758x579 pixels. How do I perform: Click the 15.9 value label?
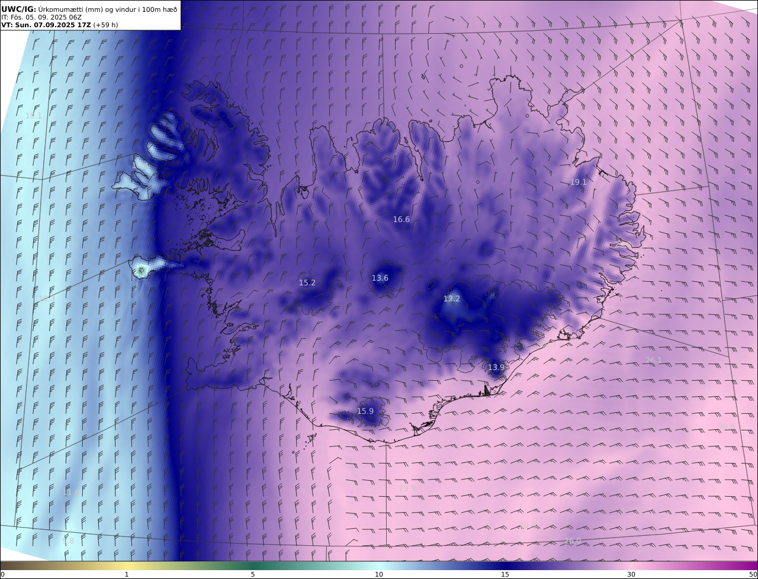pos(365,411)
